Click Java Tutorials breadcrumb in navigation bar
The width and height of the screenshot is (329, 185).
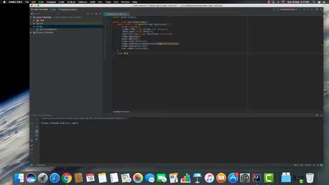point(40,9)
